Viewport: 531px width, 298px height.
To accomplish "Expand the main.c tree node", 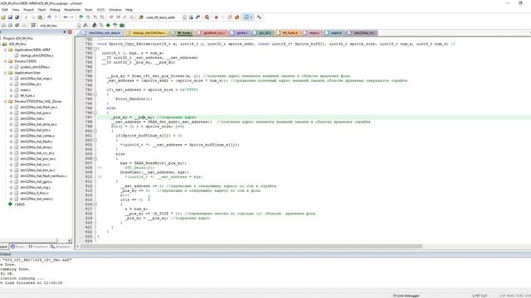I will tap(11, 90).
